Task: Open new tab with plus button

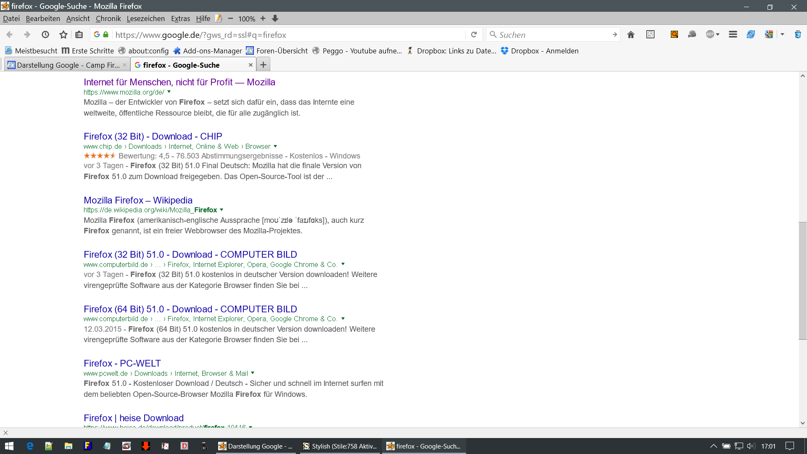Action: [263, 65]
